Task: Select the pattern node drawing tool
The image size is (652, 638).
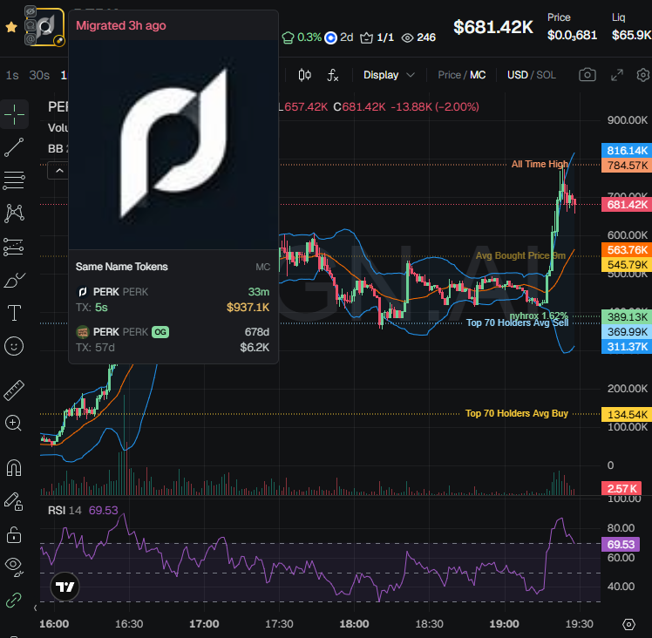Action: pyautogui.click(x=14, y=214)
